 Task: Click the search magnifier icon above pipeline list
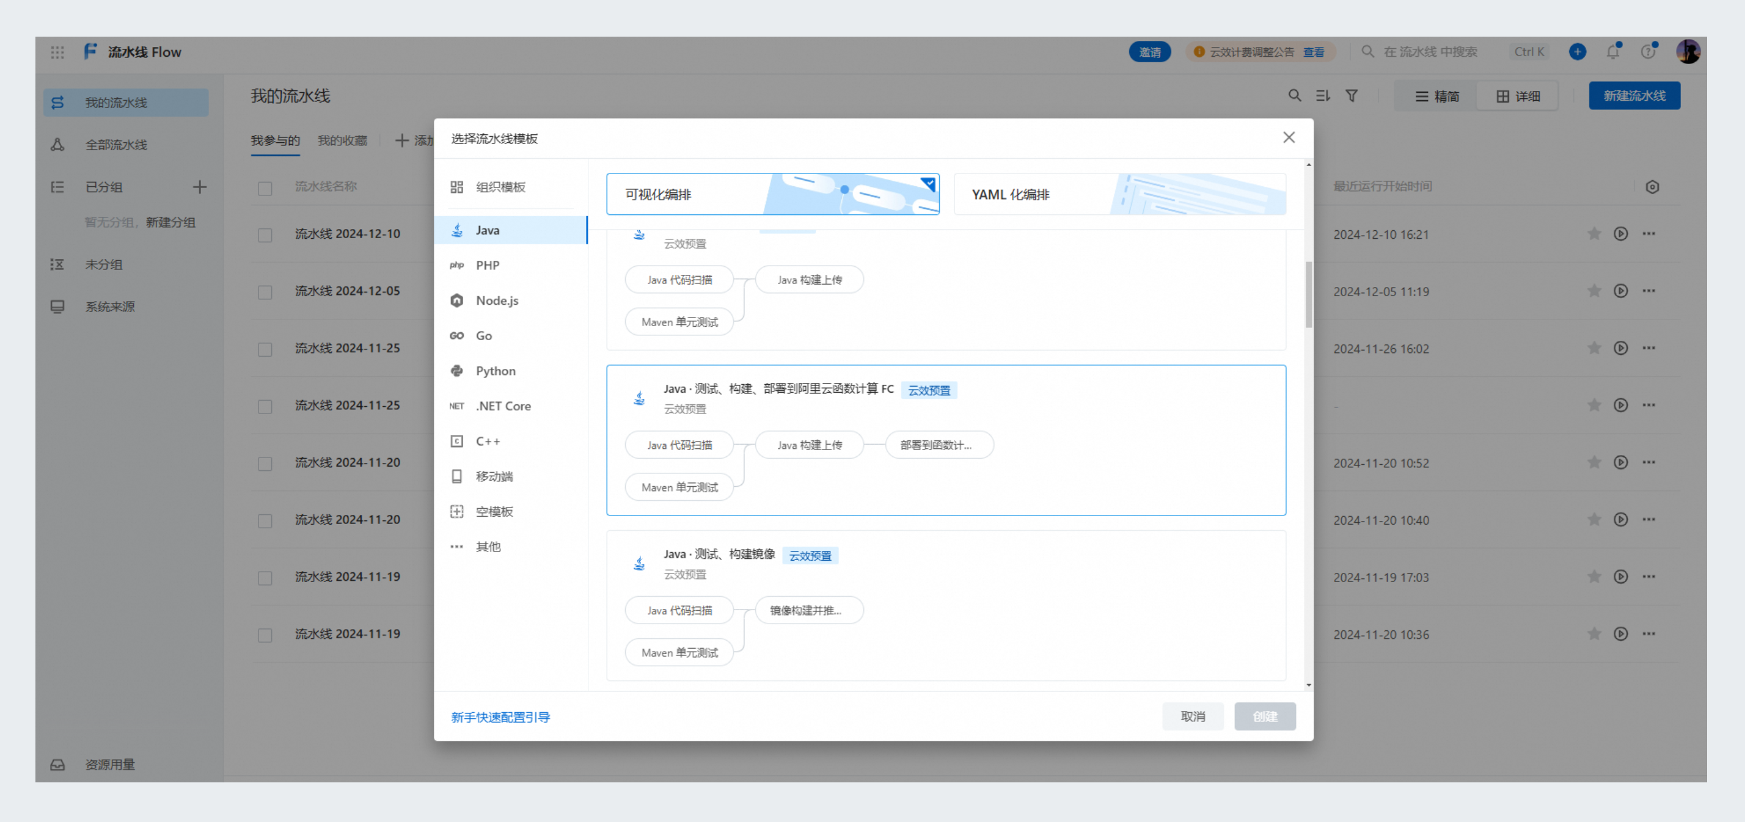[x=1295, y=95]
